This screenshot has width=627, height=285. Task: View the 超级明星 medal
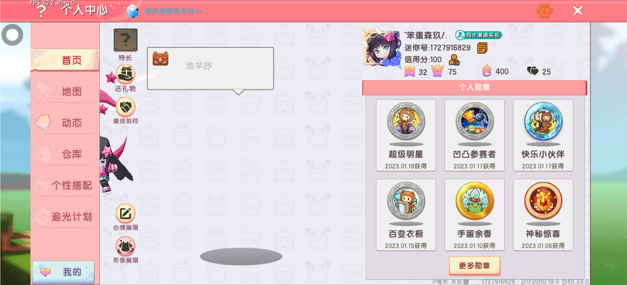(x=406, y=135)
